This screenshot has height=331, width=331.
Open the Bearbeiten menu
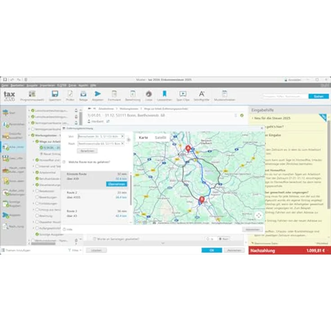[17, 85]
